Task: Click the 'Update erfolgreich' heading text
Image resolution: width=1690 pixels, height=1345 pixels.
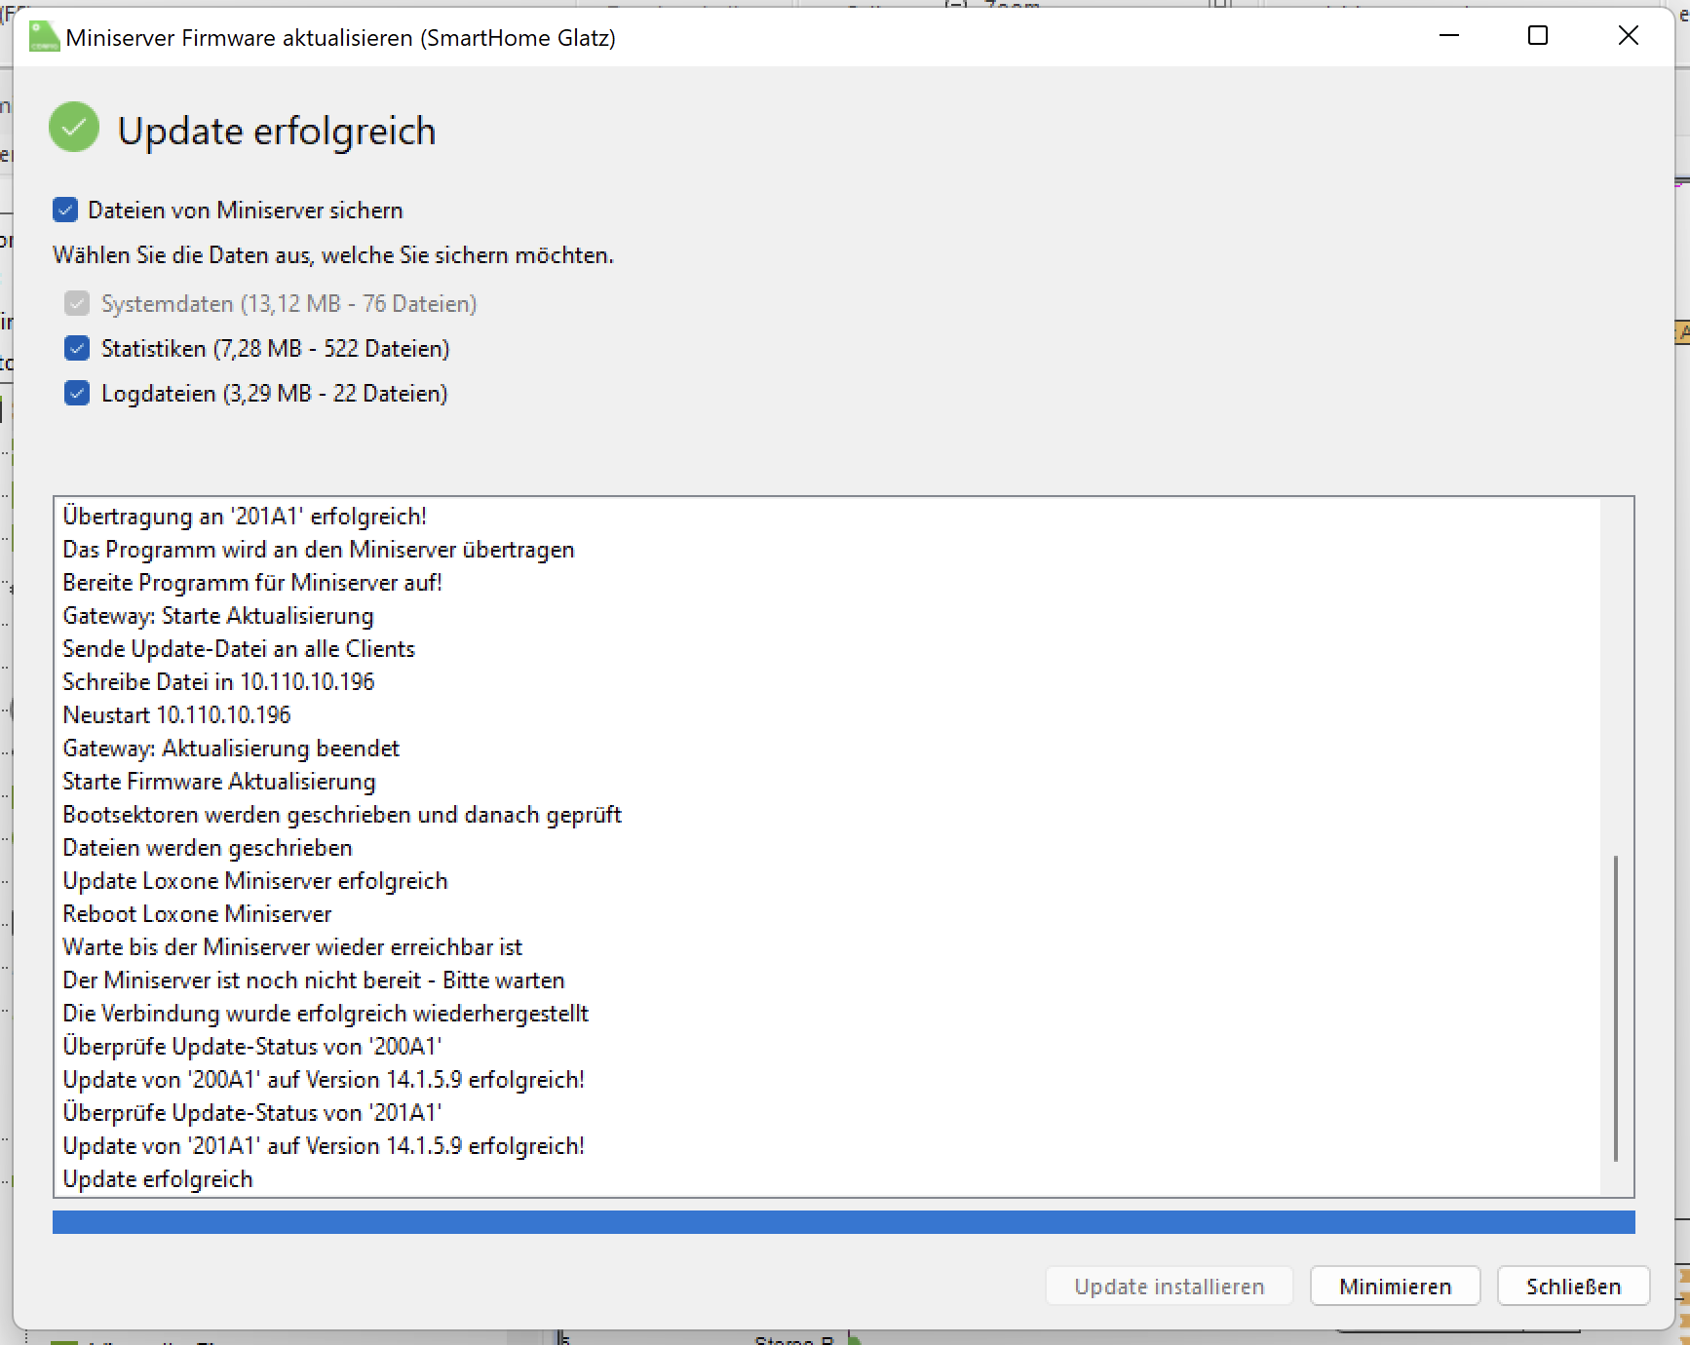Action: [x=277, y=131]
